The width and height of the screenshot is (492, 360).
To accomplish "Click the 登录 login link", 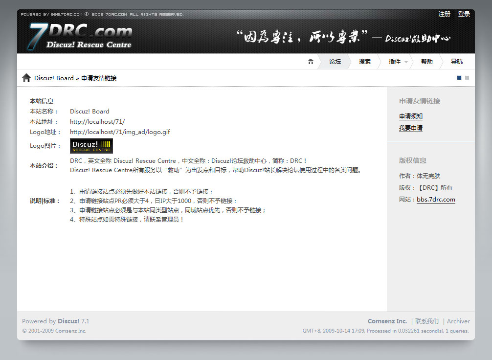I will 464,14.
